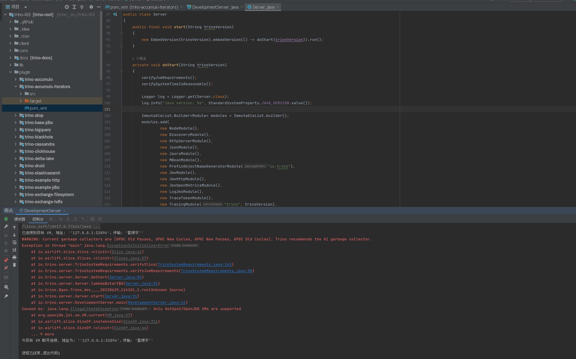Open the 项目 view dropdown arrow
The height and width of the screenshot is (359, 576).
[26, 7]
